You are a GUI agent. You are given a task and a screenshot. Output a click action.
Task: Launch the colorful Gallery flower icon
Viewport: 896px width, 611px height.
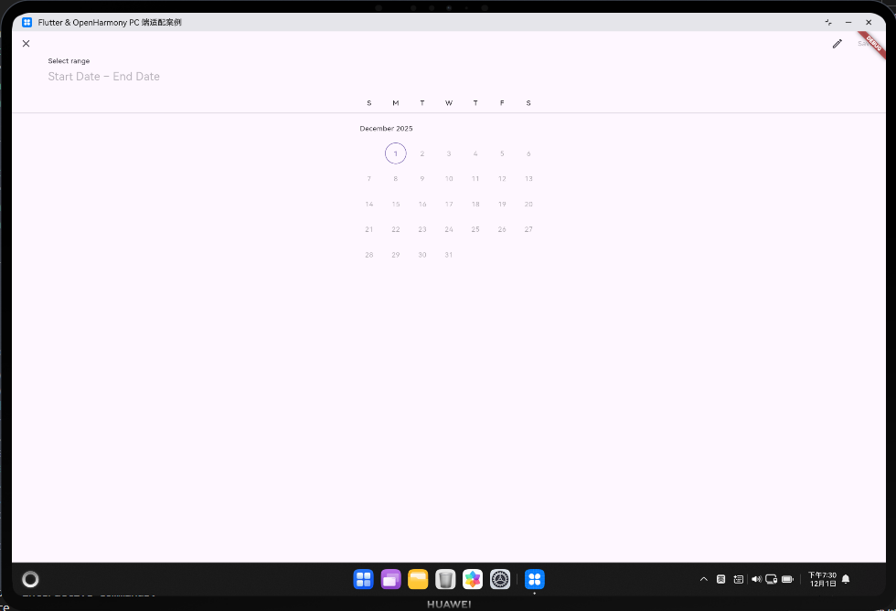click(473, 580)
